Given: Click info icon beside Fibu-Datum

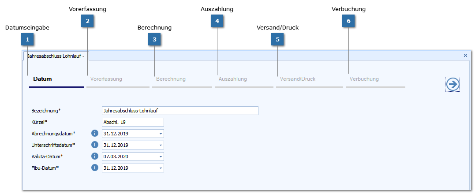Looking at the screenshot, I should point(94,168).
